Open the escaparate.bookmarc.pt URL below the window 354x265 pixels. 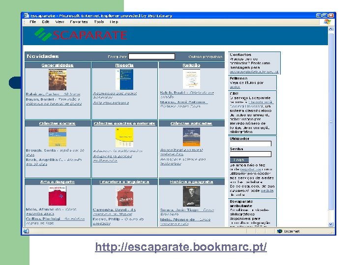pyautogui.click(x=181, y=247)
